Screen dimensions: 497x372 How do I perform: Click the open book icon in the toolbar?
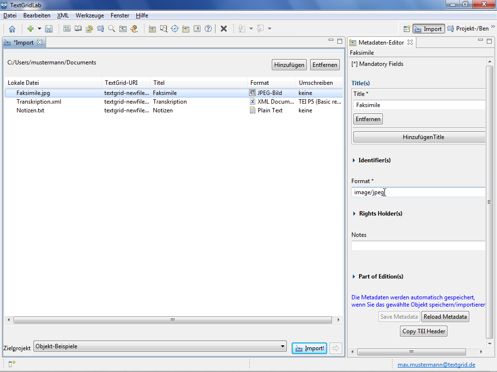tap(78, 29)
